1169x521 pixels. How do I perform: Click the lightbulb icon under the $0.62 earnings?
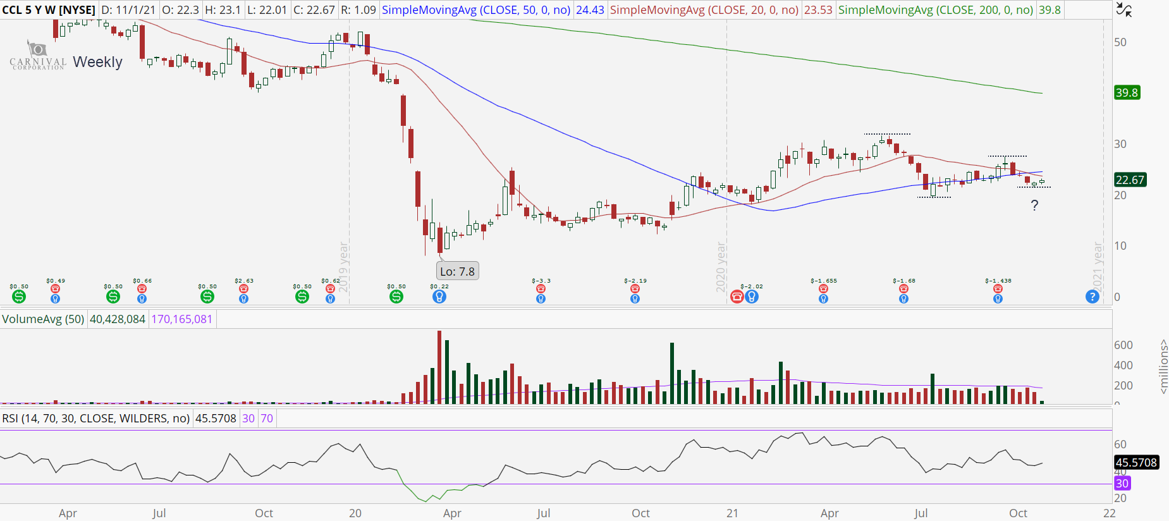click(x=330, y=298)
